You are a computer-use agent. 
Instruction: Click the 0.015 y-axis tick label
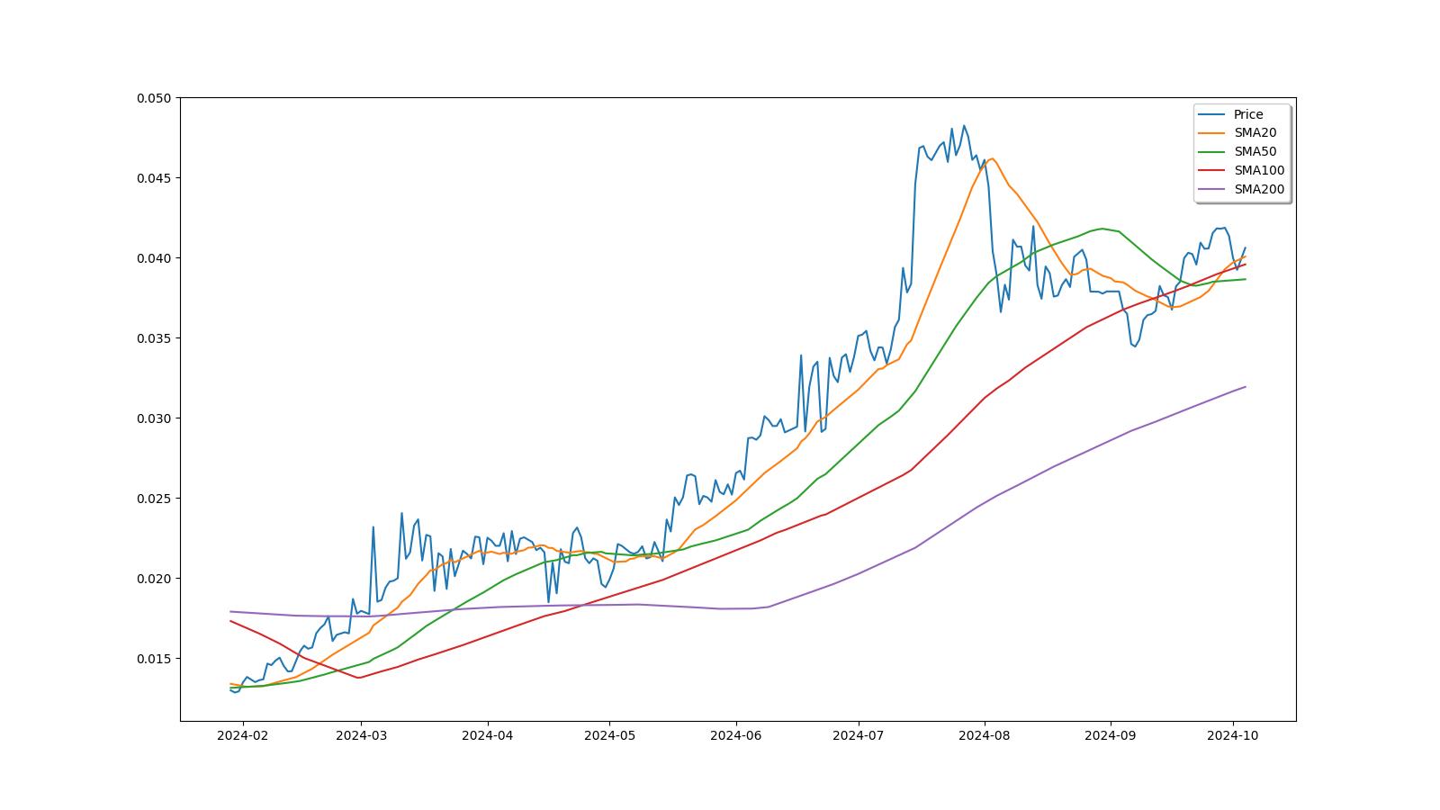155,659
